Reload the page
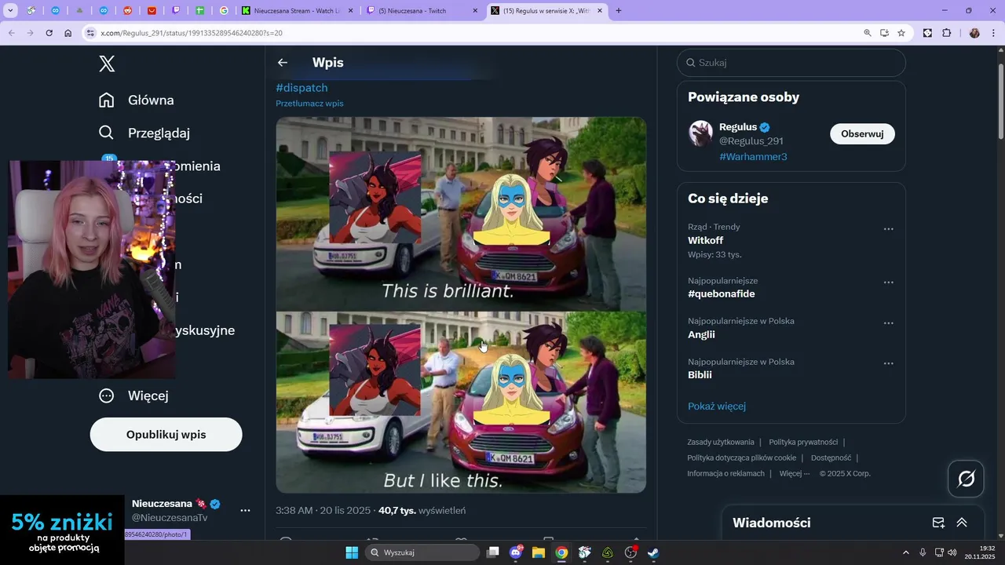The width and height of the screenshot is (1005, 565). [x=49, y=33]
